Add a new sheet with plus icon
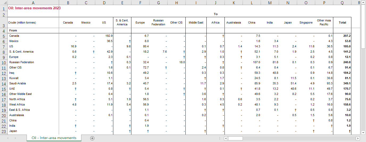Image resolution: width=366 pixels, height=142 pixels. 92,138
